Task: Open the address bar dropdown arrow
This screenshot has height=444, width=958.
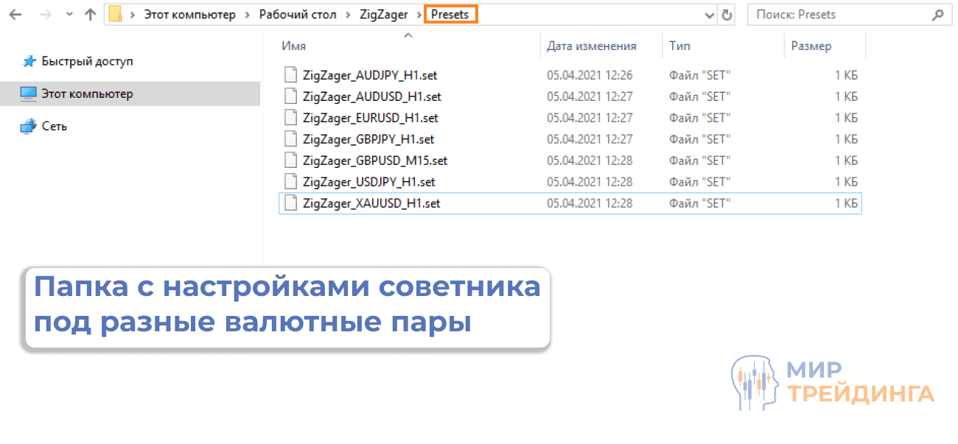Action: point(708,14)
